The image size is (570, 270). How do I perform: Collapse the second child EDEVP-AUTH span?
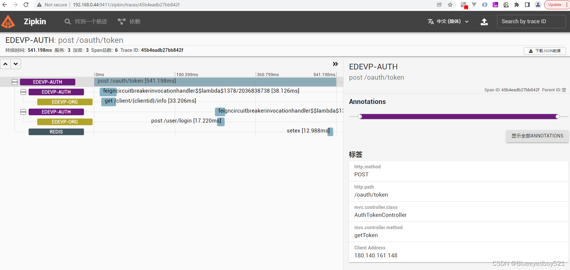(x=23, y=112)
